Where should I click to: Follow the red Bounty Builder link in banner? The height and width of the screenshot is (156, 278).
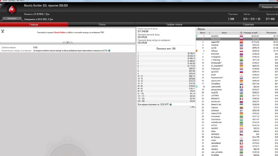[60, 32]
